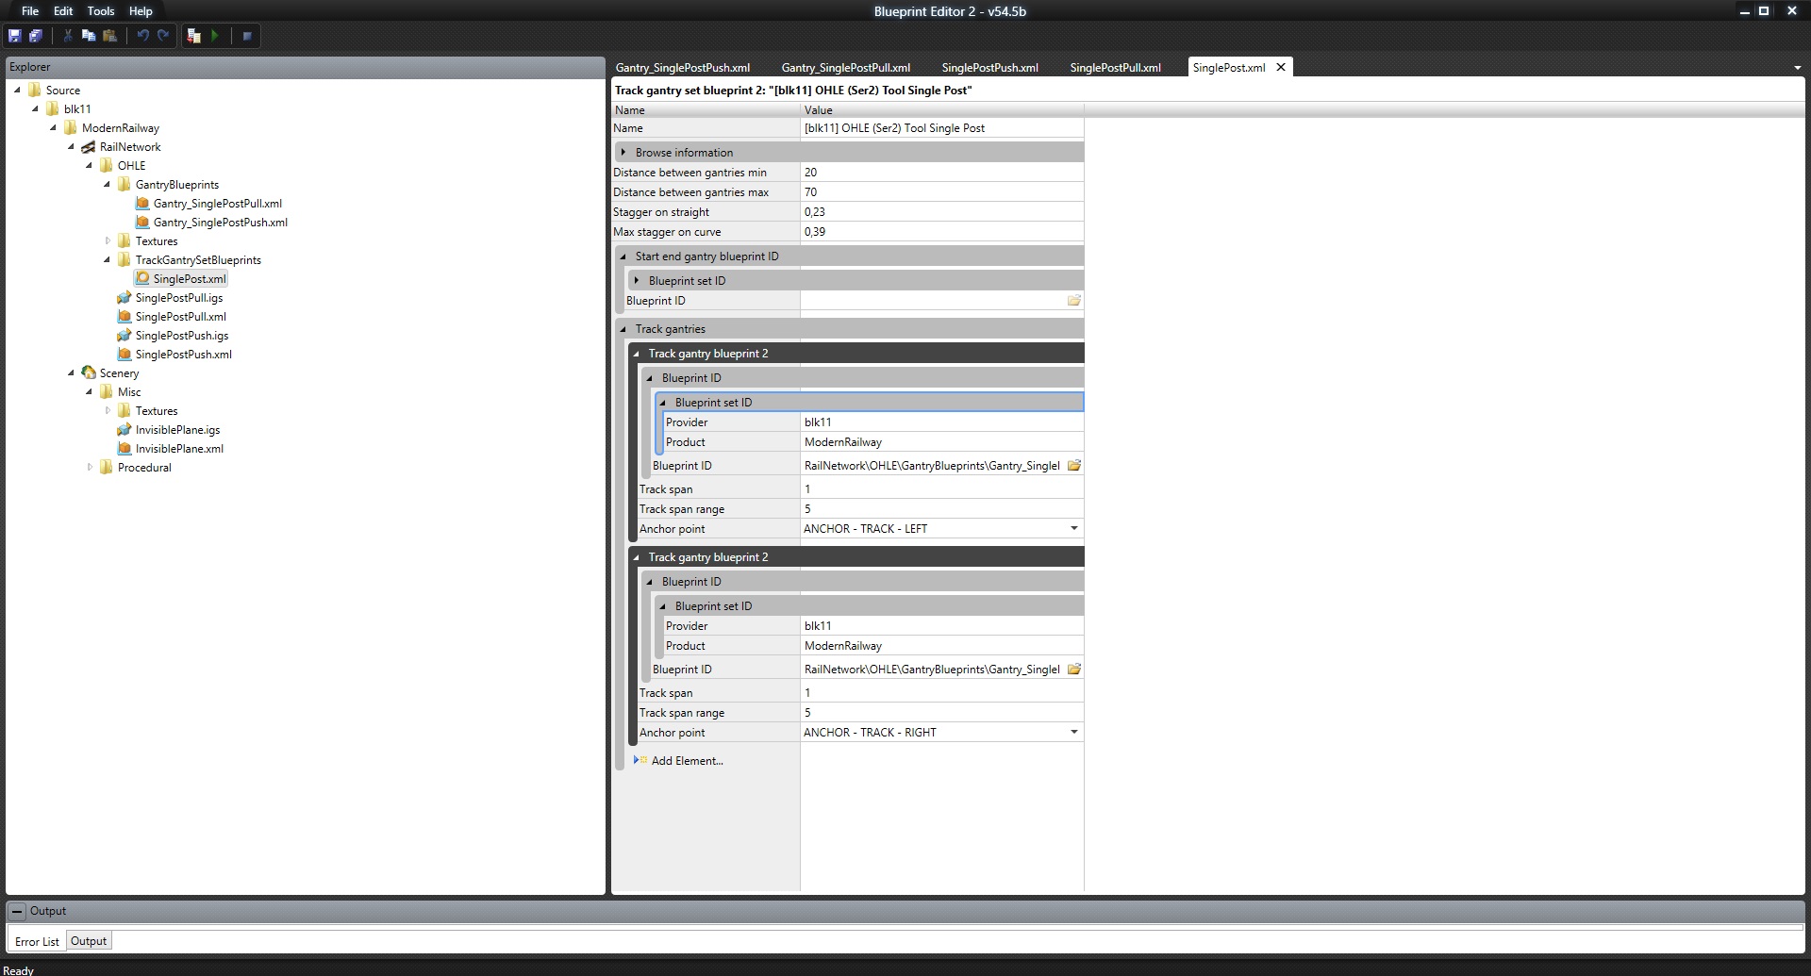
Task: Collapse the TrackGantrySetBlueprints folder node
Action: pos(107,260)
